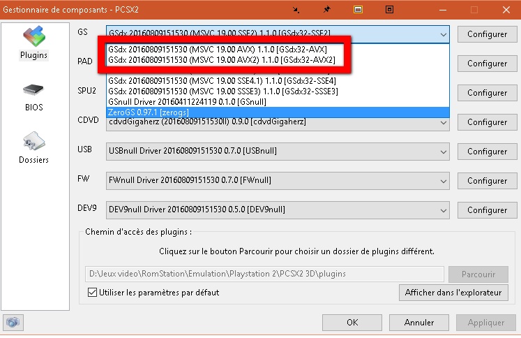
Task: Minimize the PCSX2 component manager window
Action: pos(443,10)
